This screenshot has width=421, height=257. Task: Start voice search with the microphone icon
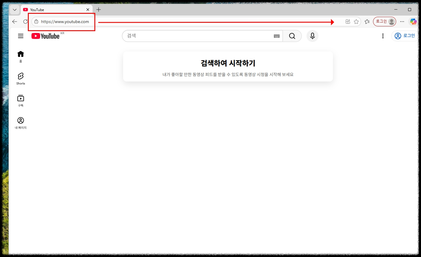[x=312, y=36]
